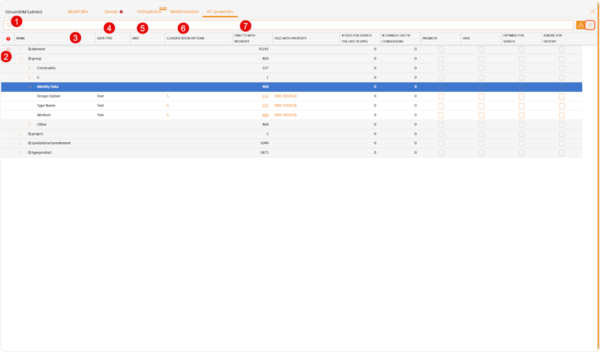Expand the ifcspatialstructureelement node

(20, 143)
